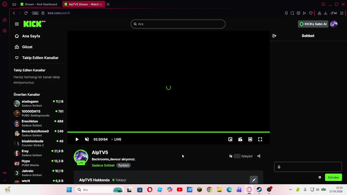
Task: Click the LIVE indicator in player controls
Action: click(x=116, y=139)
